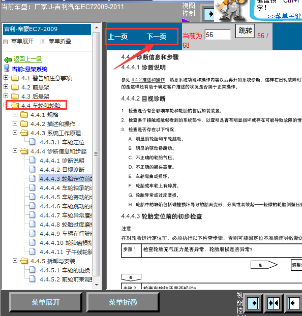Select 4.4 车轮和轮胎 tree item
The image size is (302, 316).
[x=41, y=105]
